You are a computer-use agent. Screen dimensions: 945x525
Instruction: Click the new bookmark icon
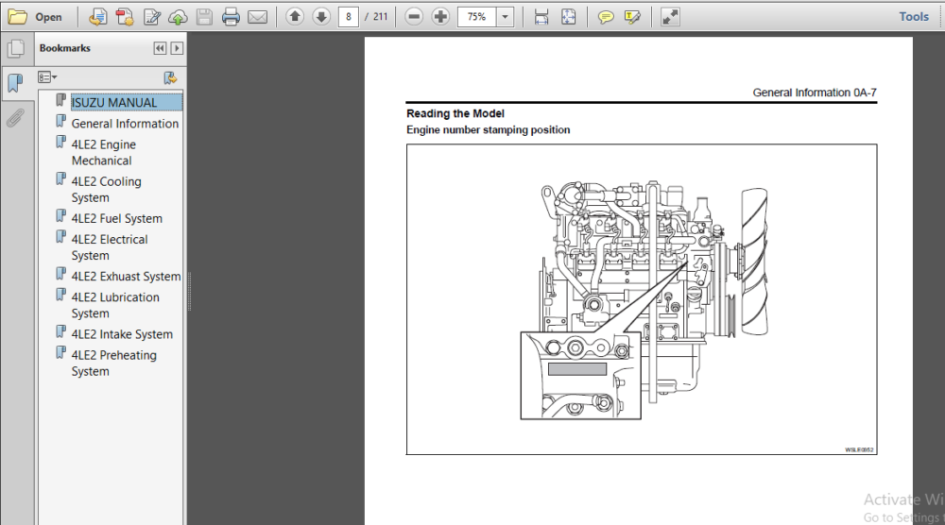(x=170, y=77)
